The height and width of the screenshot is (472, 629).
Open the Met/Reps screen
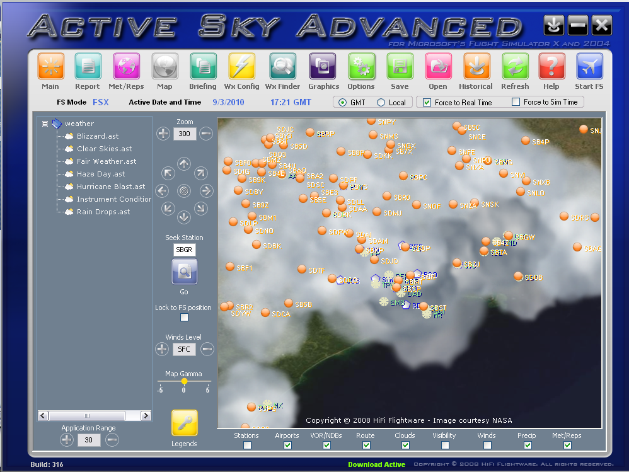(x=125, y=66)
